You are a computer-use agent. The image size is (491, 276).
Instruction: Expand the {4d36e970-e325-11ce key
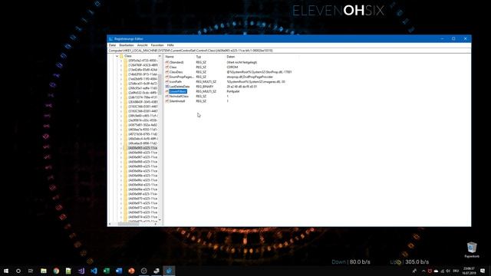[121, 199]
